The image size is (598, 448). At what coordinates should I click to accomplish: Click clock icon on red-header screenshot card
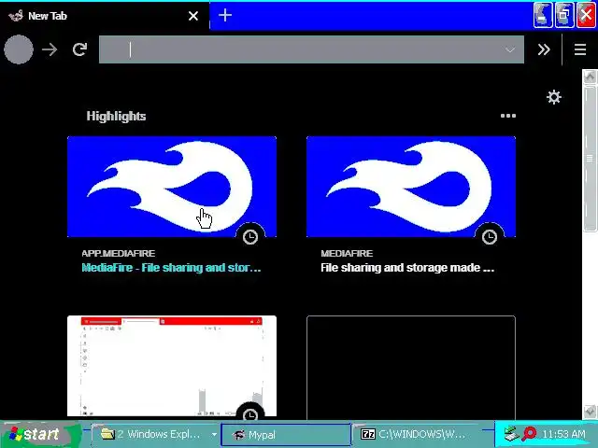coord(250,413)
